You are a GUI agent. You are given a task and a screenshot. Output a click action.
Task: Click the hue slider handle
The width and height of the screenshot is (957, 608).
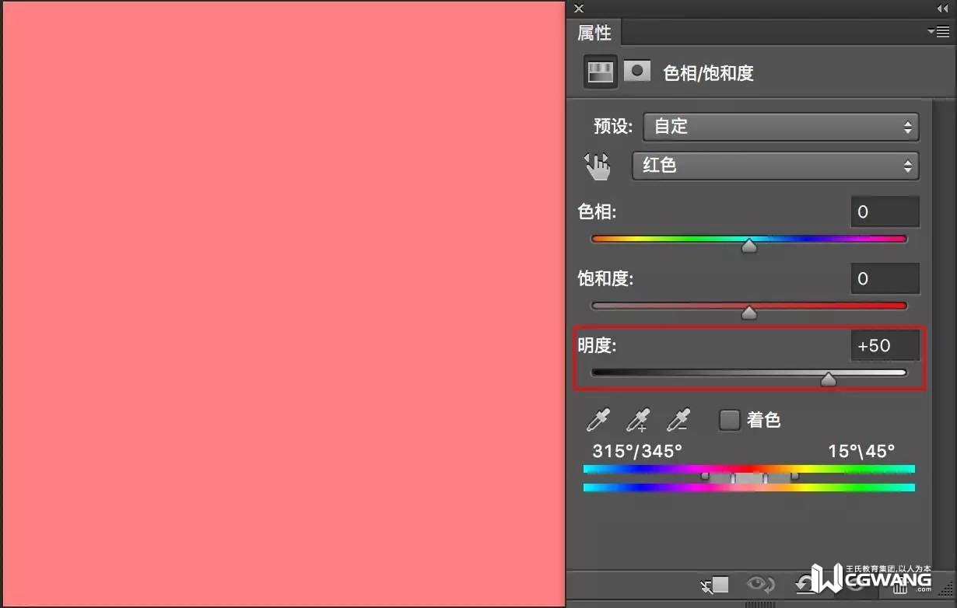click(x=748, y=246)
